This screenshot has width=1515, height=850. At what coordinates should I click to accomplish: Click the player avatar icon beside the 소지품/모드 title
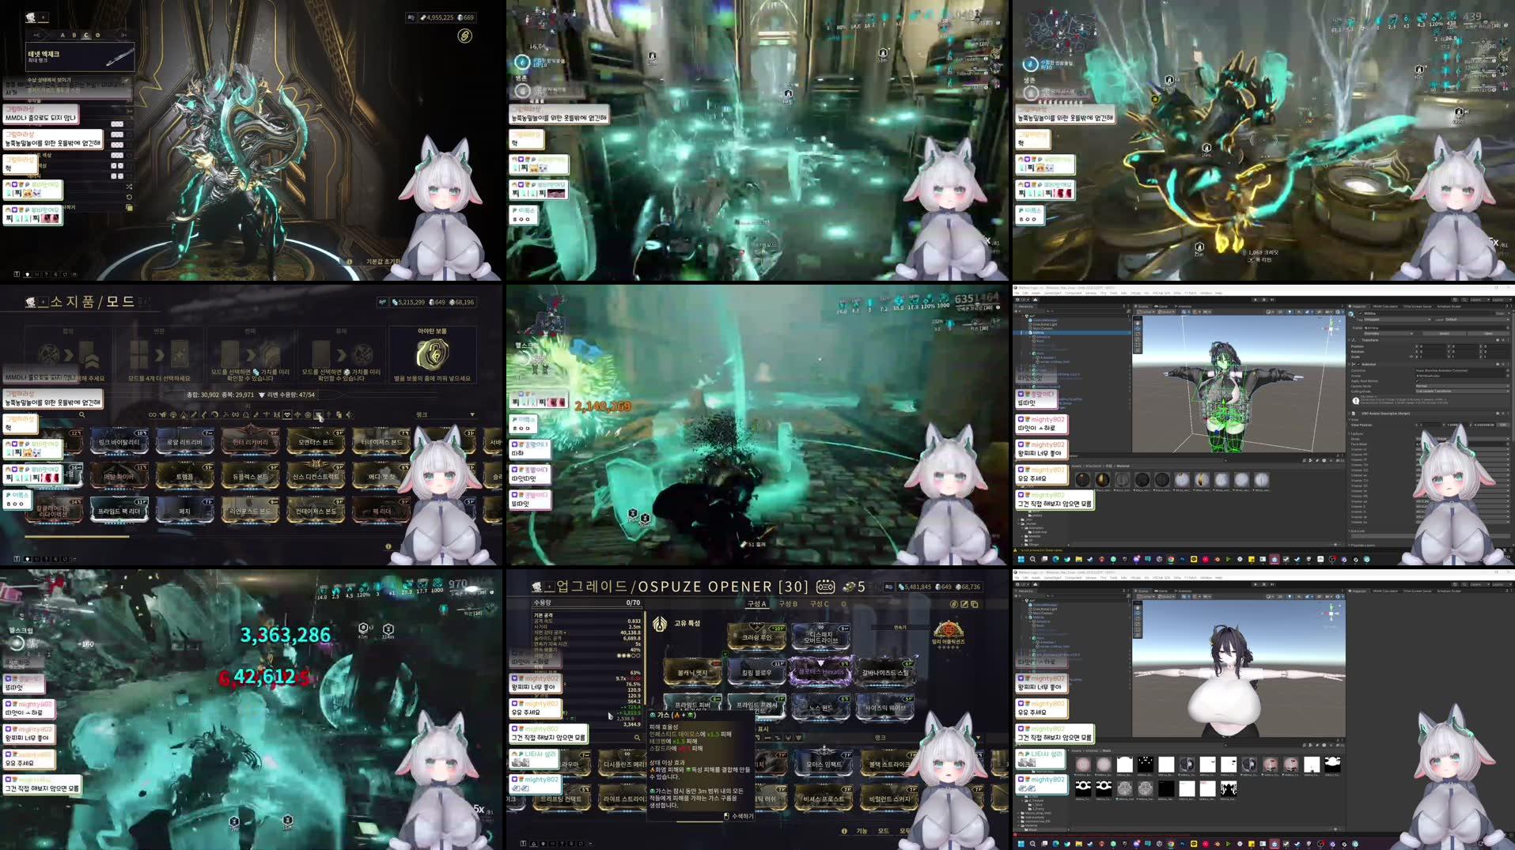[x=30, y=301]
